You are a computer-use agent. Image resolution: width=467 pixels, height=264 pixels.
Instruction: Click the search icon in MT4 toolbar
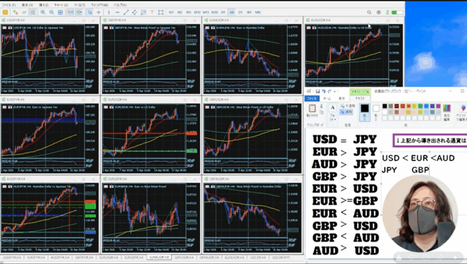(368, 12)
